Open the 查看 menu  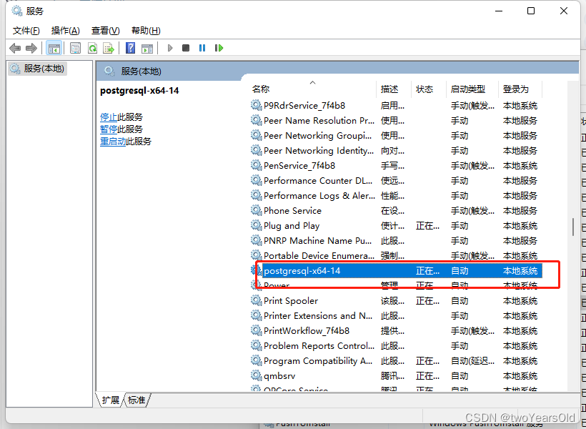pos(104,30)
